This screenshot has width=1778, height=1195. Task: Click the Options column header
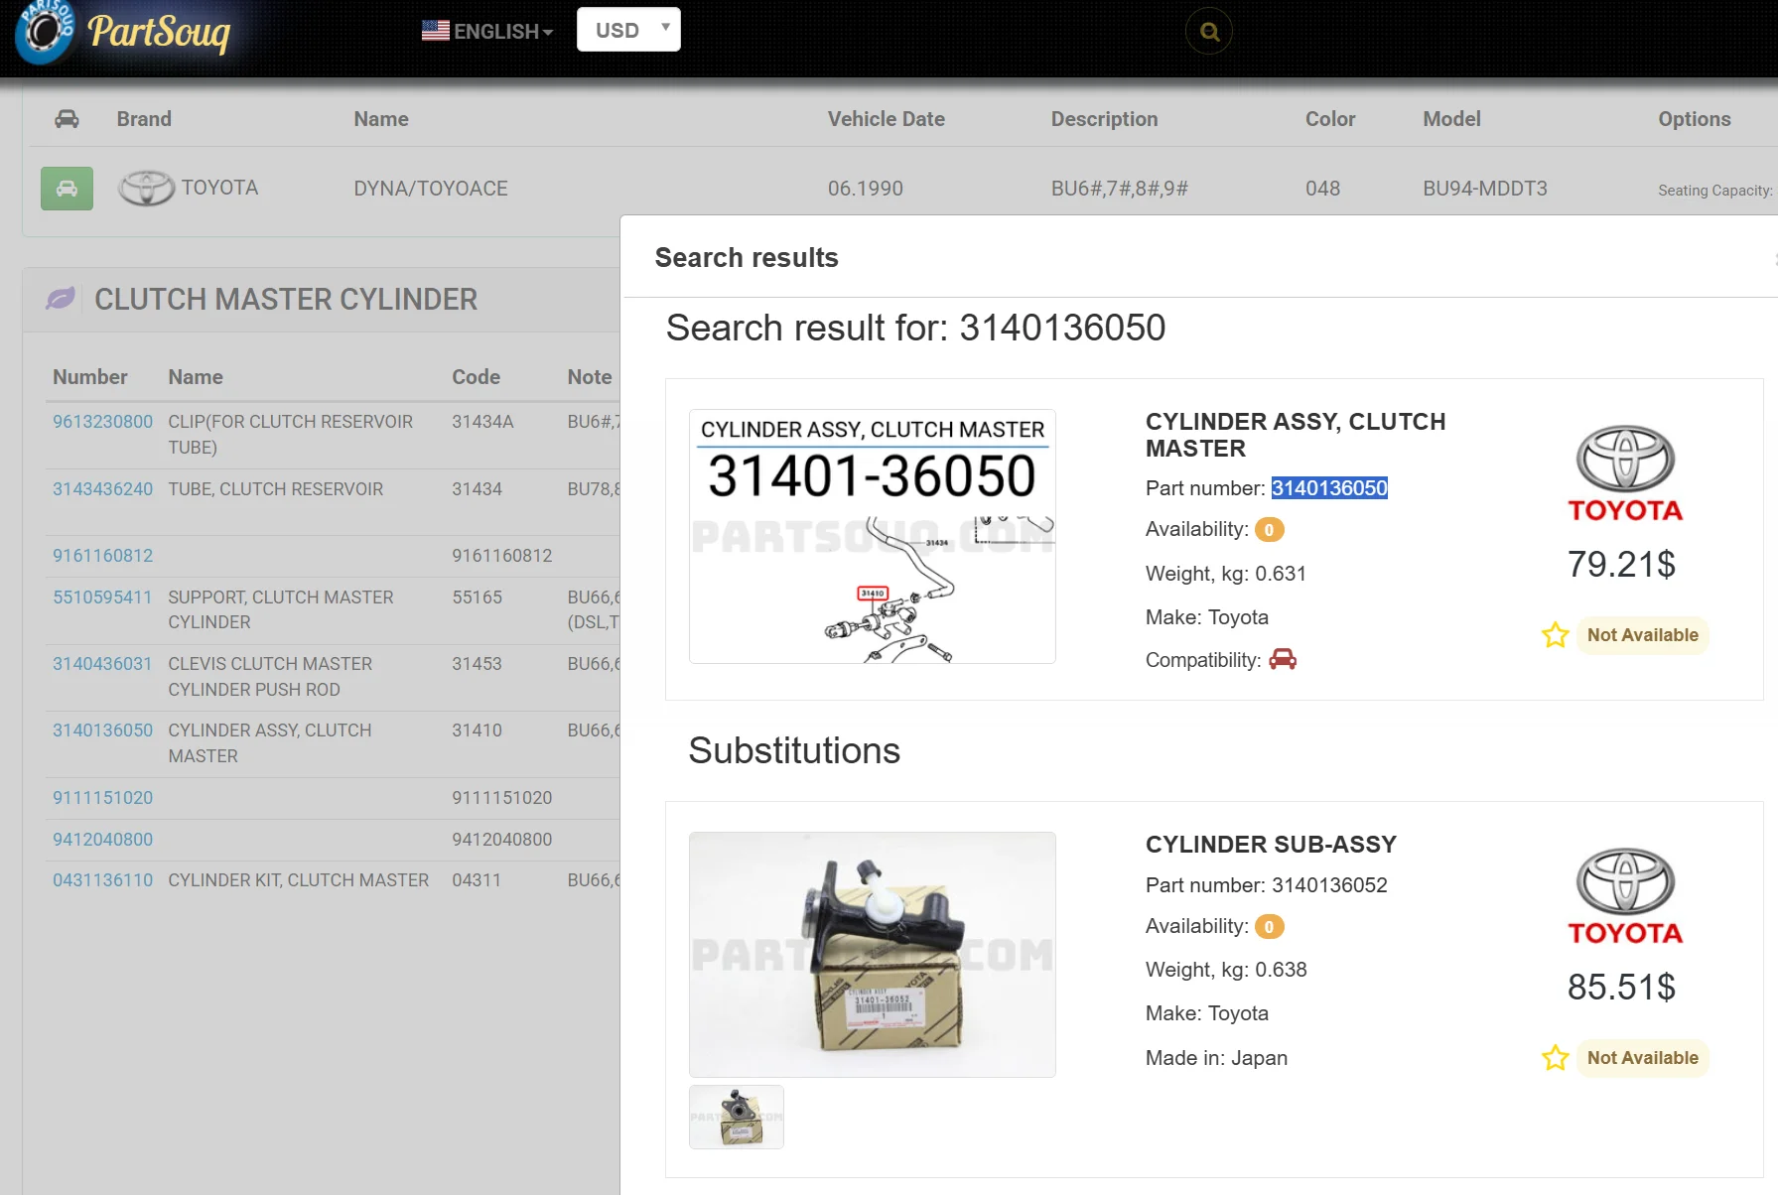point(1695,119)
